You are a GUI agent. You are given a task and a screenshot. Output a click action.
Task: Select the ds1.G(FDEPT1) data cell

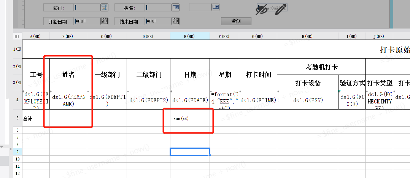pyautogui.click(x=106, y=100)
